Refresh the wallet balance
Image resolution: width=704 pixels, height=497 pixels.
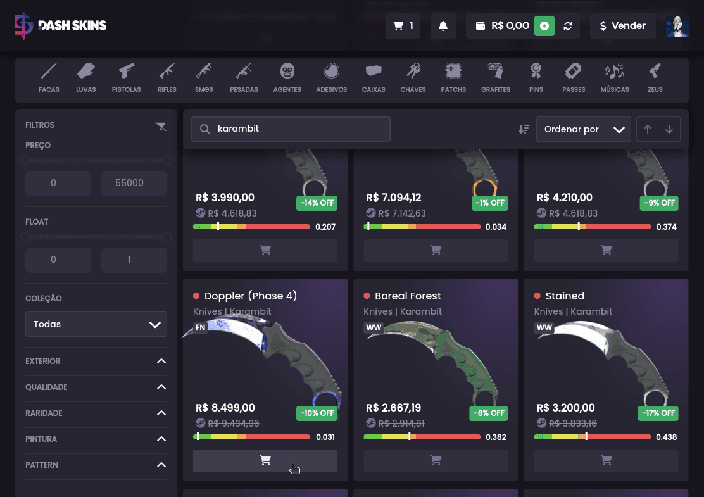click(568, 26)
